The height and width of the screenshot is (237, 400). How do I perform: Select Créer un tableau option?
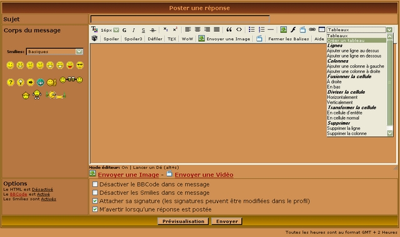357,41
